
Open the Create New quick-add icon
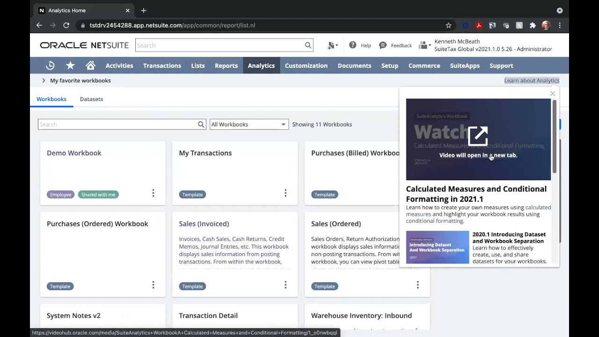333,45
